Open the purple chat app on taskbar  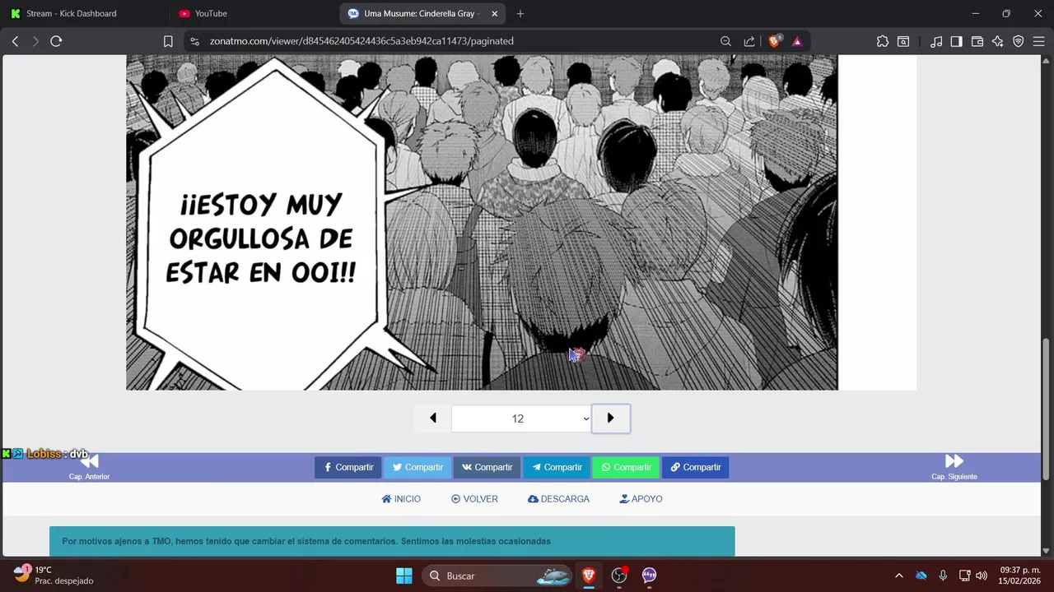click(650, 576)
